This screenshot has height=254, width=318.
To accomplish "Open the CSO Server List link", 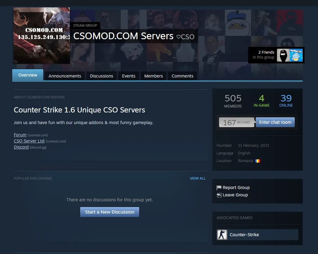I will (29, 141).
